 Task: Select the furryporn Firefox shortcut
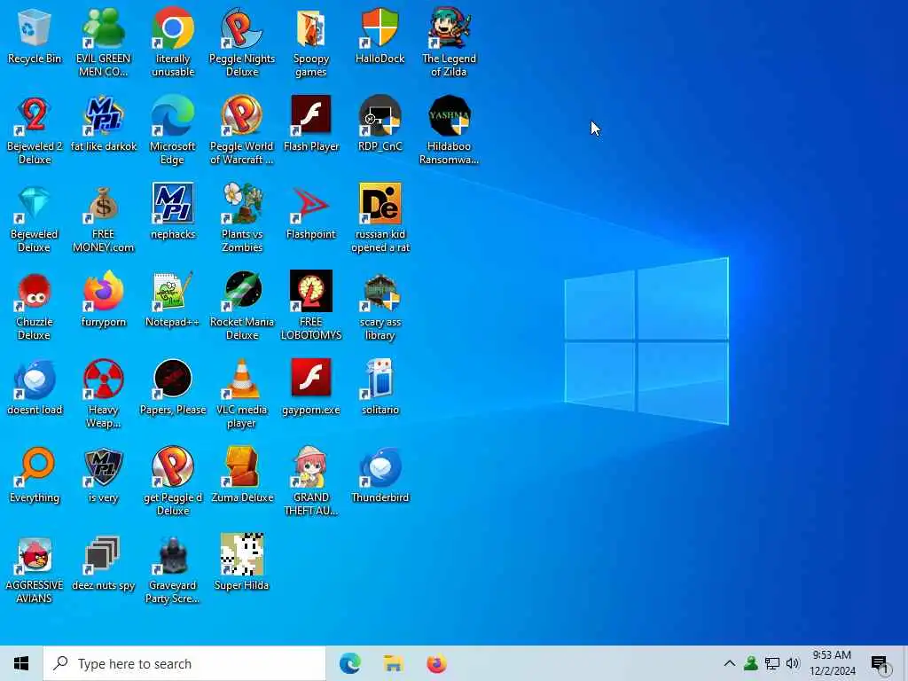pos(104,298)
